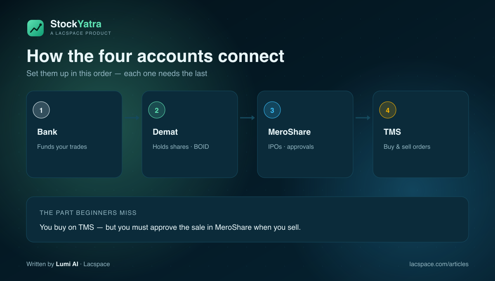This screenshot has width=495, height=281.
Task: Select the Bank card title
Action: click(47, 132)
